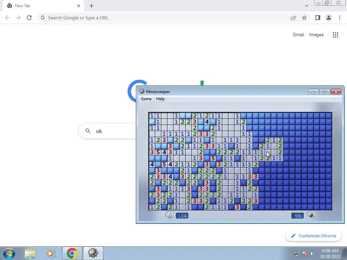Open Chrome's three-dot menu
This screenshot has height=260, width=347.
pyautogui.click(x=340, y=18)
